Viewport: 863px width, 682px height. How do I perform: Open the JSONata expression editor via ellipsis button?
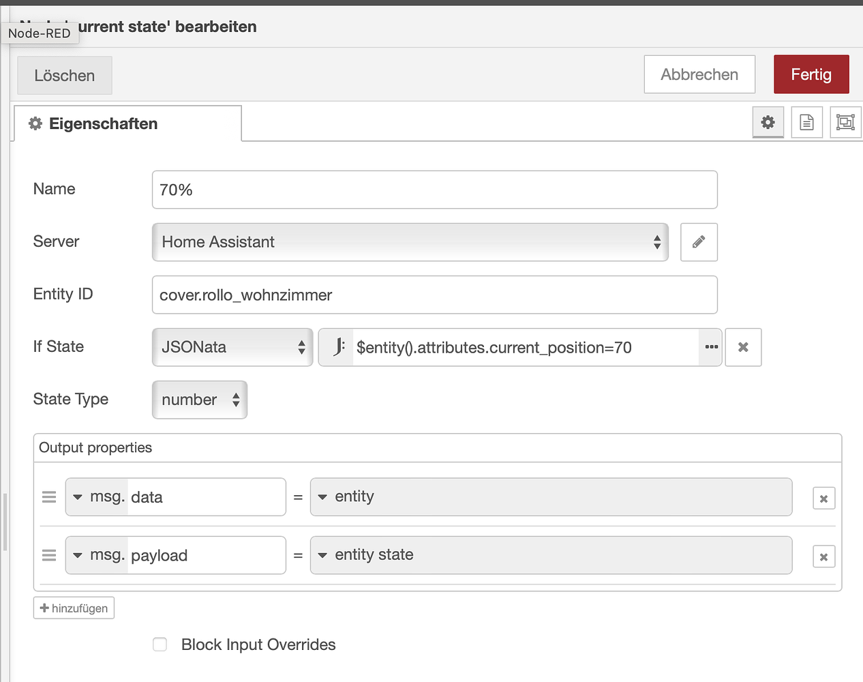(710, 347)
